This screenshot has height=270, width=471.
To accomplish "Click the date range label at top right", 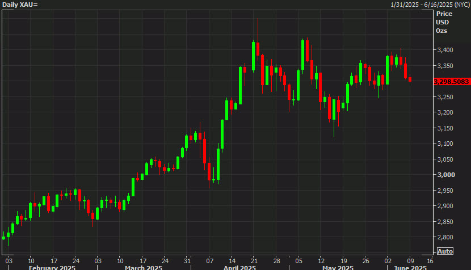I will (430, 5).
